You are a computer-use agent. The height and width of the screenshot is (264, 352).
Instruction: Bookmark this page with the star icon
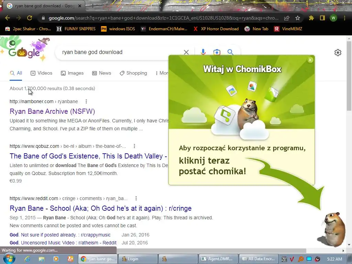297,18
